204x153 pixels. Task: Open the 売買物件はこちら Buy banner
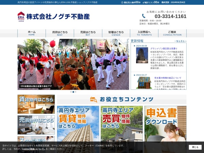click(36, 125)
